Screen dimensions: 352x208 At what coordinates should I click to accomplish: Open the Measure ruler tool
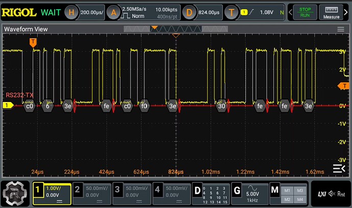pos(332,12)
